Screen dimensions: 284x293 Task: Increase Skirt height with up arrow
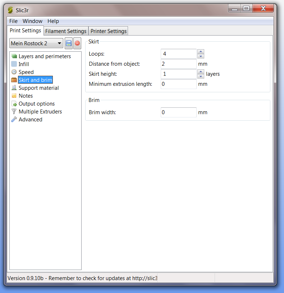click(201, 72)
